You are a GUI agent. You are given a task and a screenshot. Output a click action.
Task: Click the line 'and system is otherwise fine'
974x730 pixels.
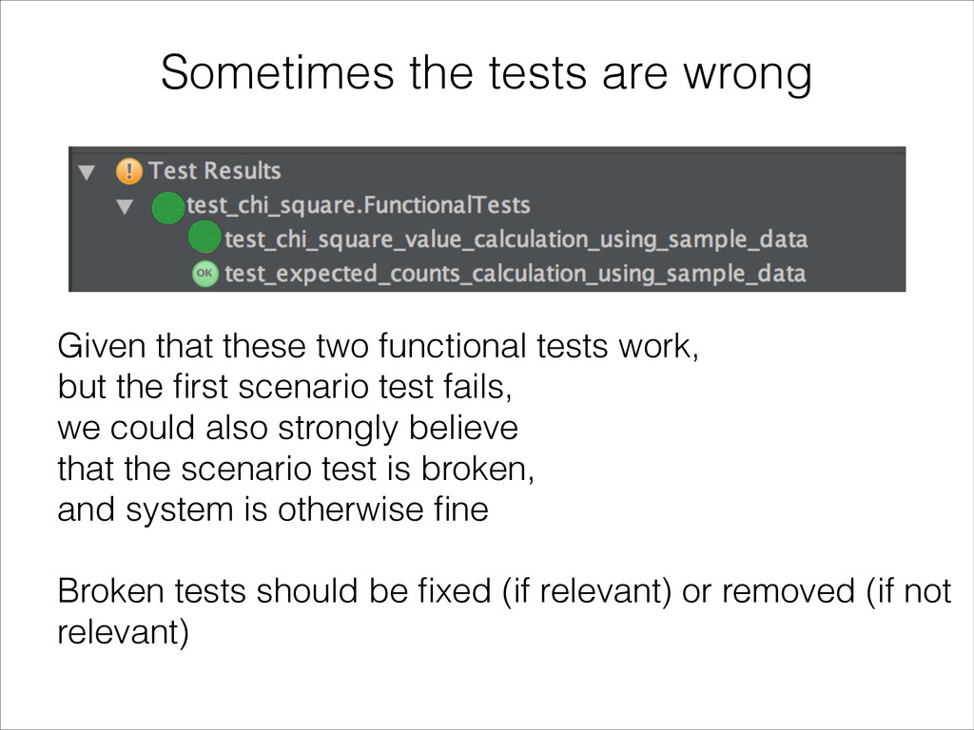(x=273, y=509)
